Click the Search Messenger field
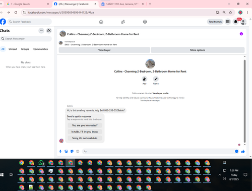This screenshot has height=191, width=252. point(26,39)
